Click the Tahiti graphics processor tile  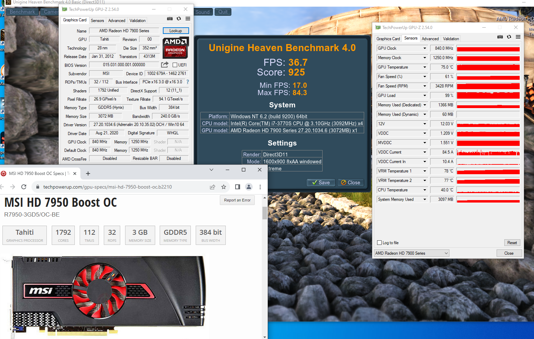pyautogui.click(x=25, y=235)
